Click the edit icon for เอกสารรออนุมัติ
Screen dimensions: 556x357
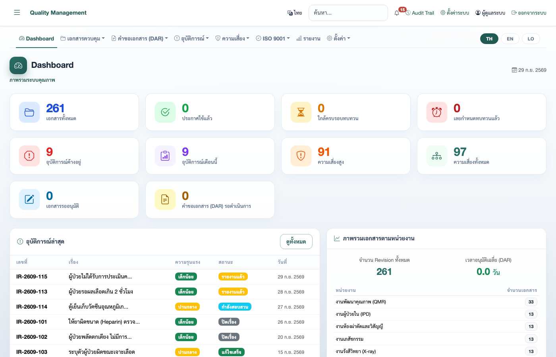pyautogui.click(x=29, y=200)
